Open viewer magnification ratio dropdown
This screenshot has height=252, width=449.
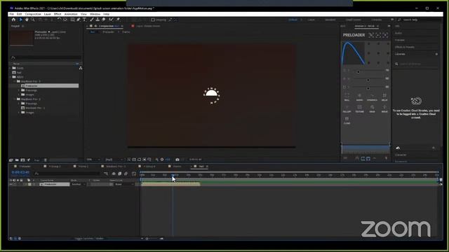(x=93, y=160)
